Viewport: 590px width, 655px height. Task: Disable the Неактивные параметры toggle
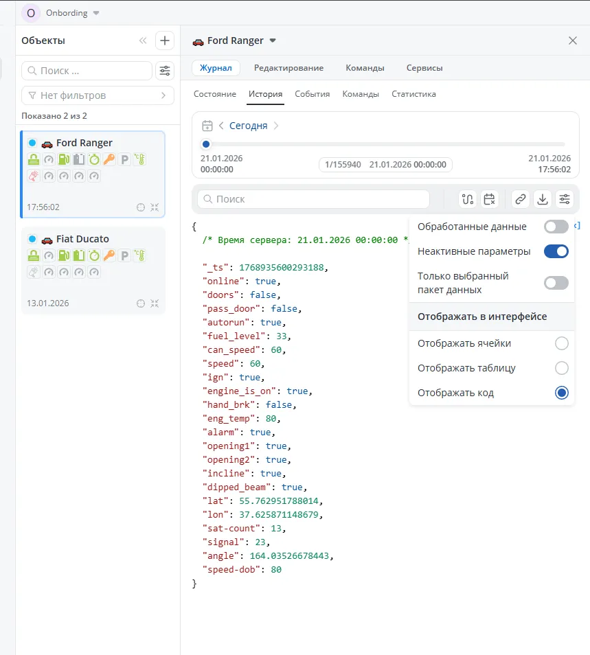tap(556, 251)
